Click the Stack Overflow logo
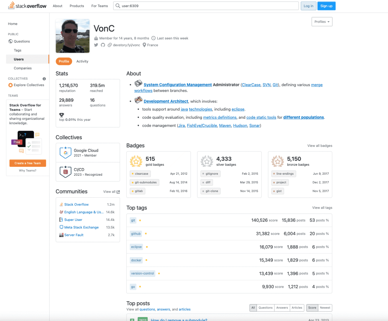This screenshot has height=321, width=388. [27, 6]
